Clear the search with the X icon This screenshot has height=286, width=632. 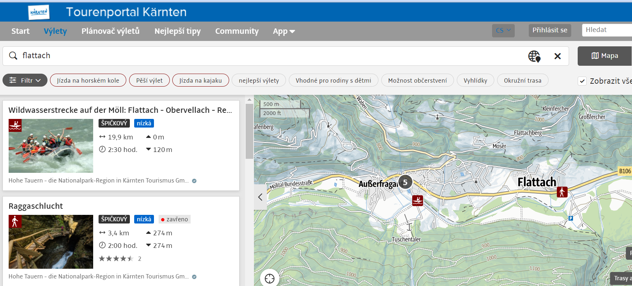[x=558, y=56]
